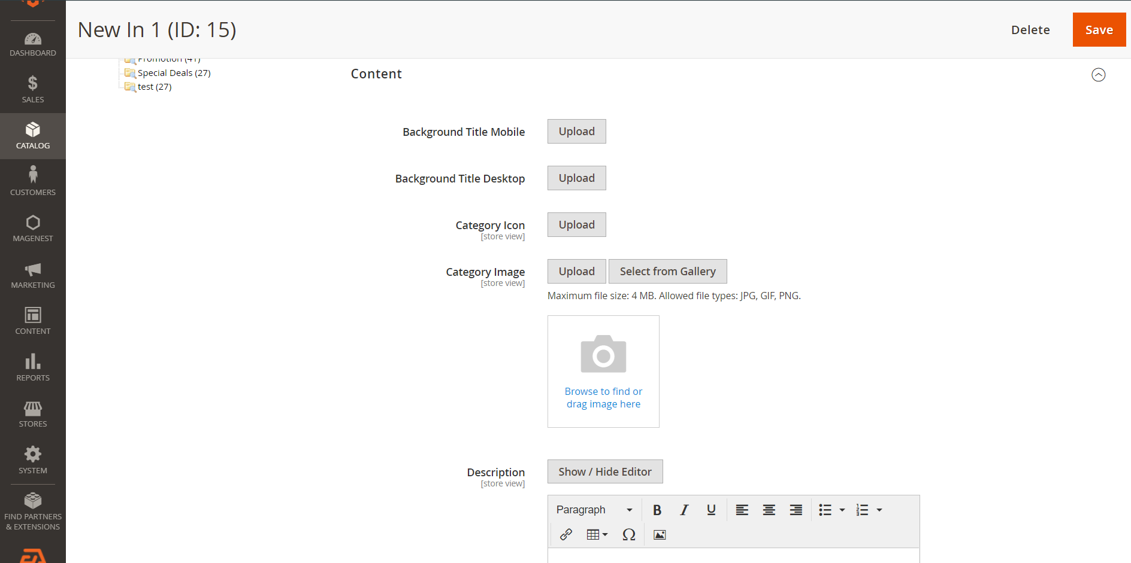Collapse the Content section
This screenshot has height=563, width=1131.
pos(1098,75)
